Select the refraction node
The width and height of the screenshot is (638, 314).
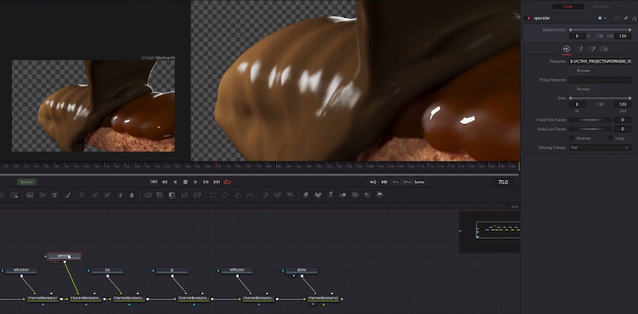tap(20, 270)
